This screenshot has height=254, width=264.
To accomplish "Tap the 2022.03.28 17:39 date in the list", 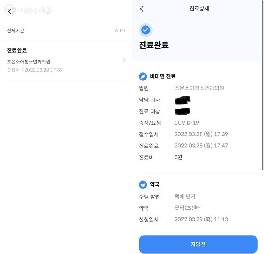I will [43, 70].
